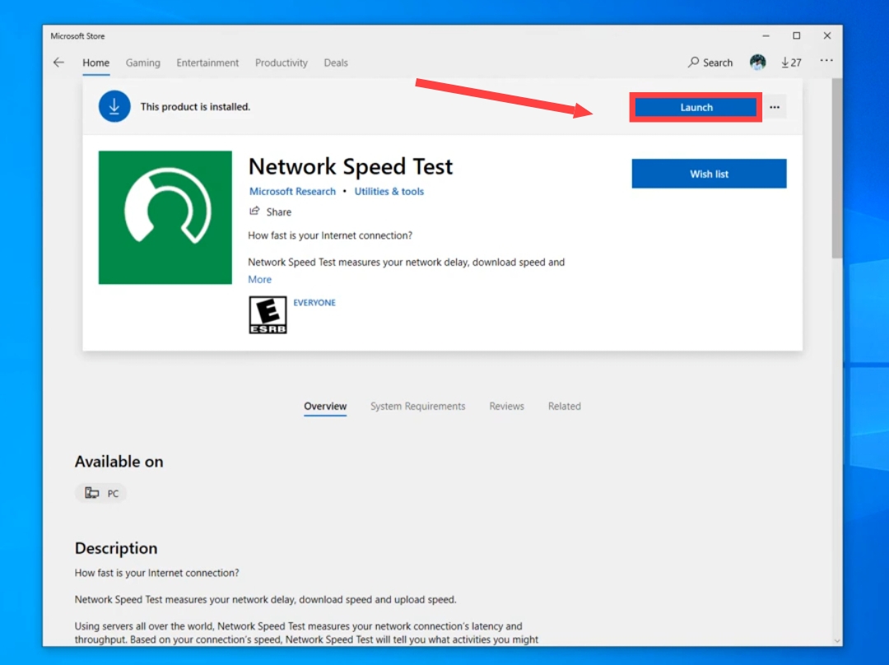The height and width of the screenshot is (665, 889).
Task: Open the Search icon in Store
Action: coord(693,63)
